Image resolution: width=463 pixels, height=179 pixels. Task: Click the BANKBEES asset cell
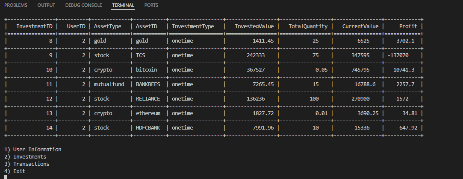coord(148,84)
